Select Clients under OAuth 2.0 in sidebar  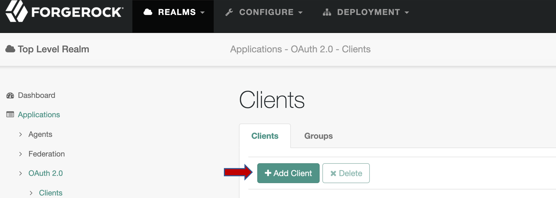50,193
